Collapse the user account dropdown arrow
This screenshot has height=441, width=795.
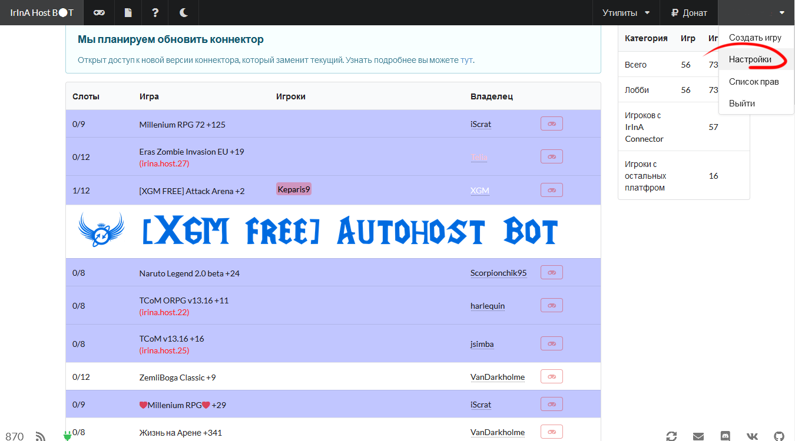coord(781,12)
